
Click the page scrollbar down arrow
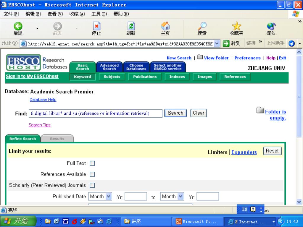click(299, 202)
